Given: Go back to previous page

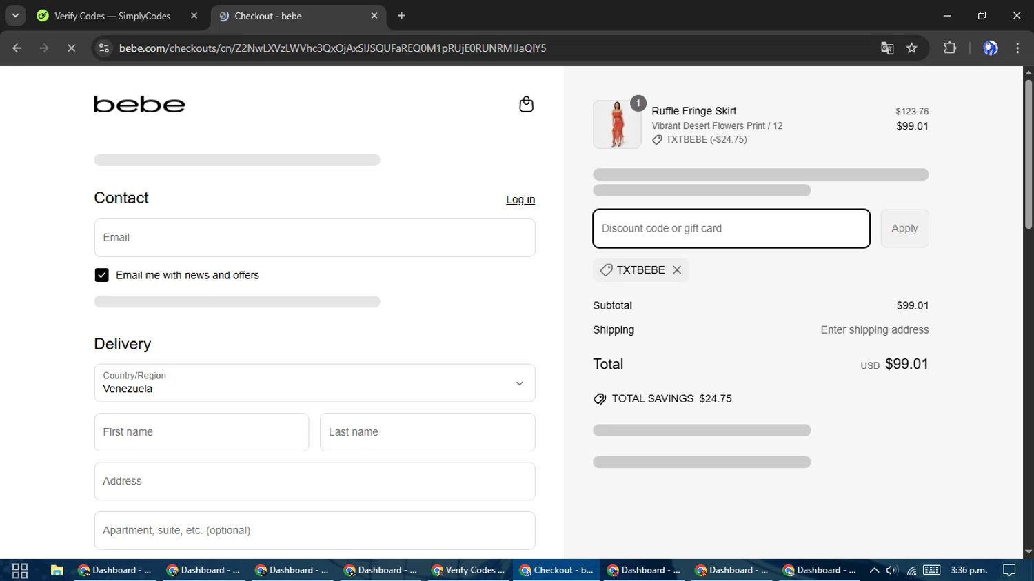Looking at the screenshot, I should coord(17,48).
